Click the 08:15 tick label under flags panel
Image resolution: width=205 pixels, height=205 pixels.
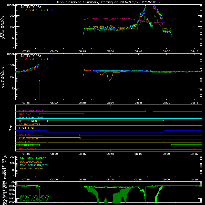point(82,154)
